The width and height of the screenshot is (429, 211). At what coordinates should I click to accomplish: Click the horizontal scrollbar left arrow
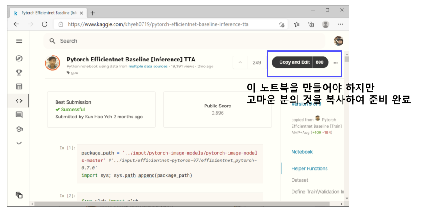pos(32,204)
